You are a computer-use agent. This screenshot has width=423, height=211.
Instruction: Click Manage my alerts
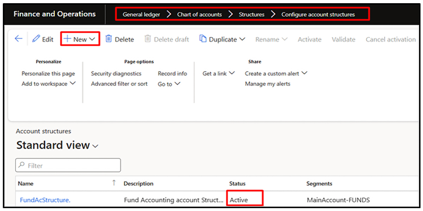point(268,84)
